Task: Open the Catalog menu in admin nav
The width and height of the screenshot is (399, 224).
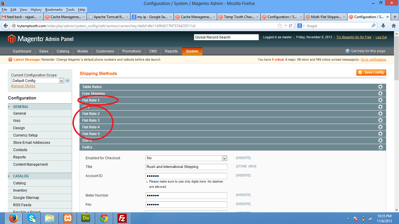Action: pyautogui.click(x=63, y=51)
